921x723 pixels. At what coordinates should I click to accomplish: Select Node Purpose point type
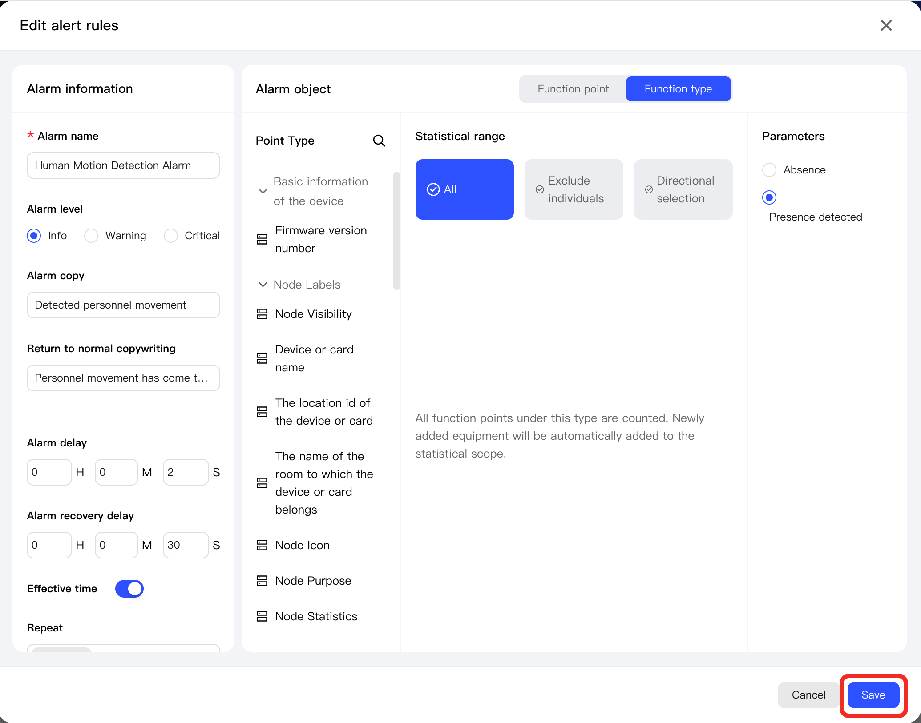point(313,581)
